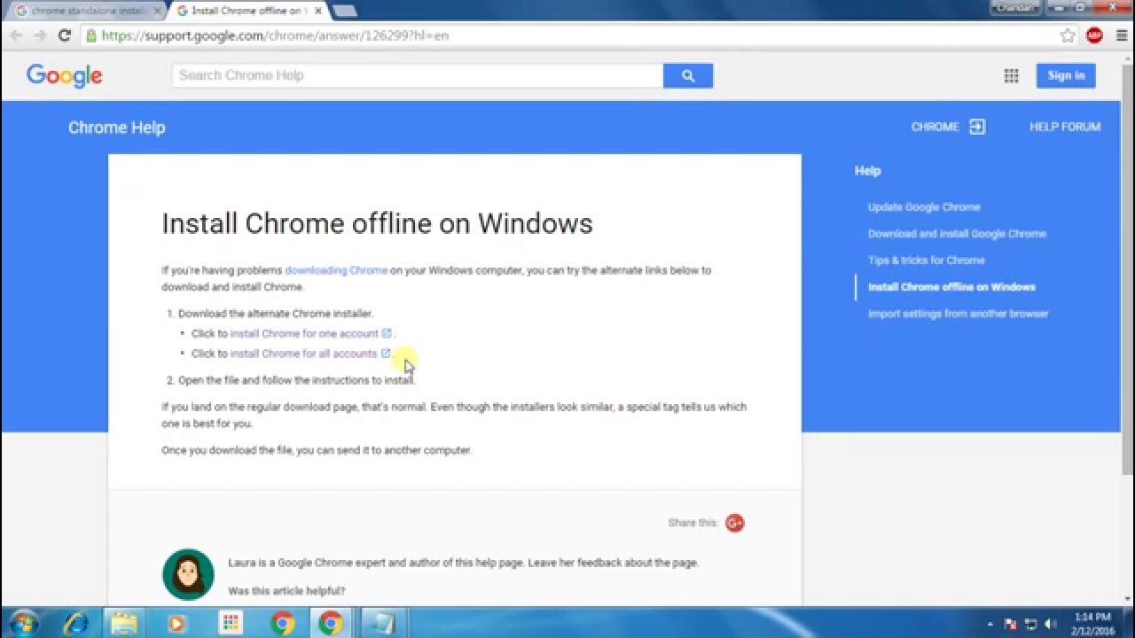Click the volume speaker tray icon
The width and height of the screenshot is (1135, 638).
tap(1052, 624)
